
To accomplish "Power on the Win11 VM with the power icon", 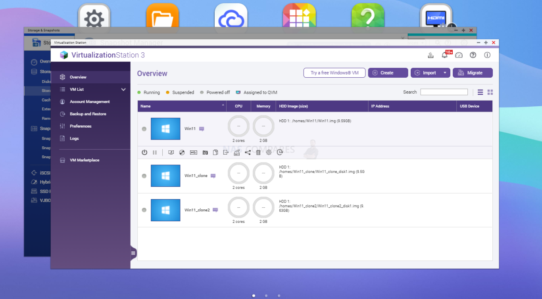I will [x=144, y=152].
